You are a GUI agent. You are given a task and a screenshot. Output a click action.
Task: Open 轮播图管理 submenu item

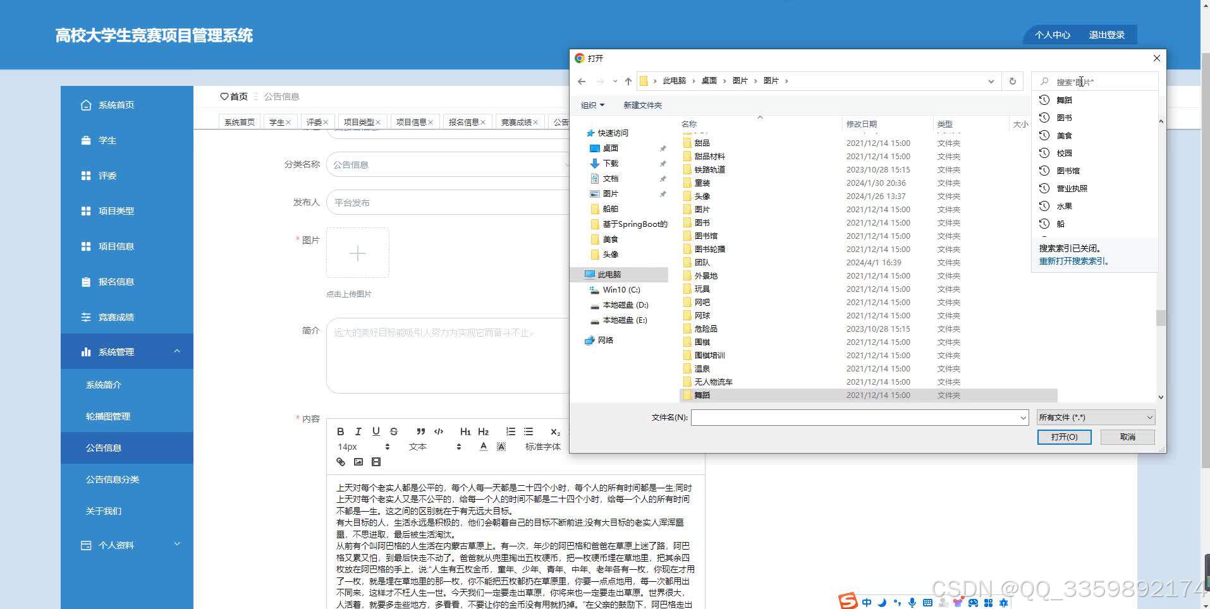(127, 416)
